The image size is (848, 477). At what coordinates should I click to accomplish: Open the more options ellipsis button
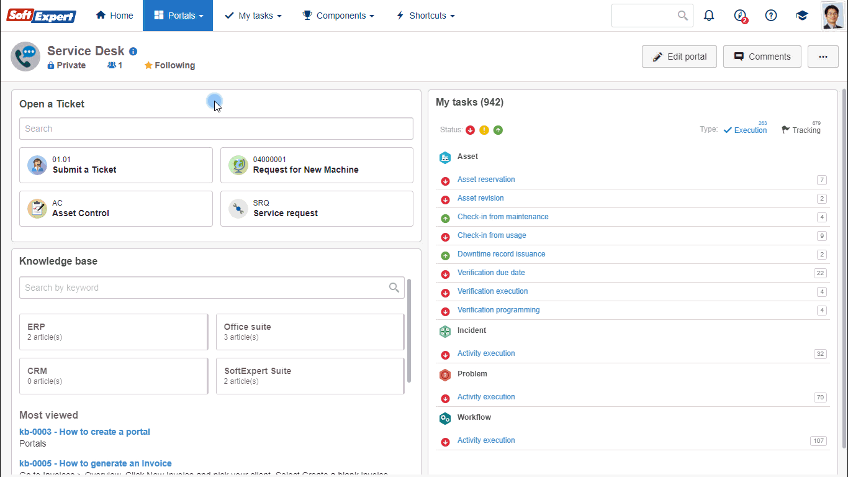[x=823, y=57]
